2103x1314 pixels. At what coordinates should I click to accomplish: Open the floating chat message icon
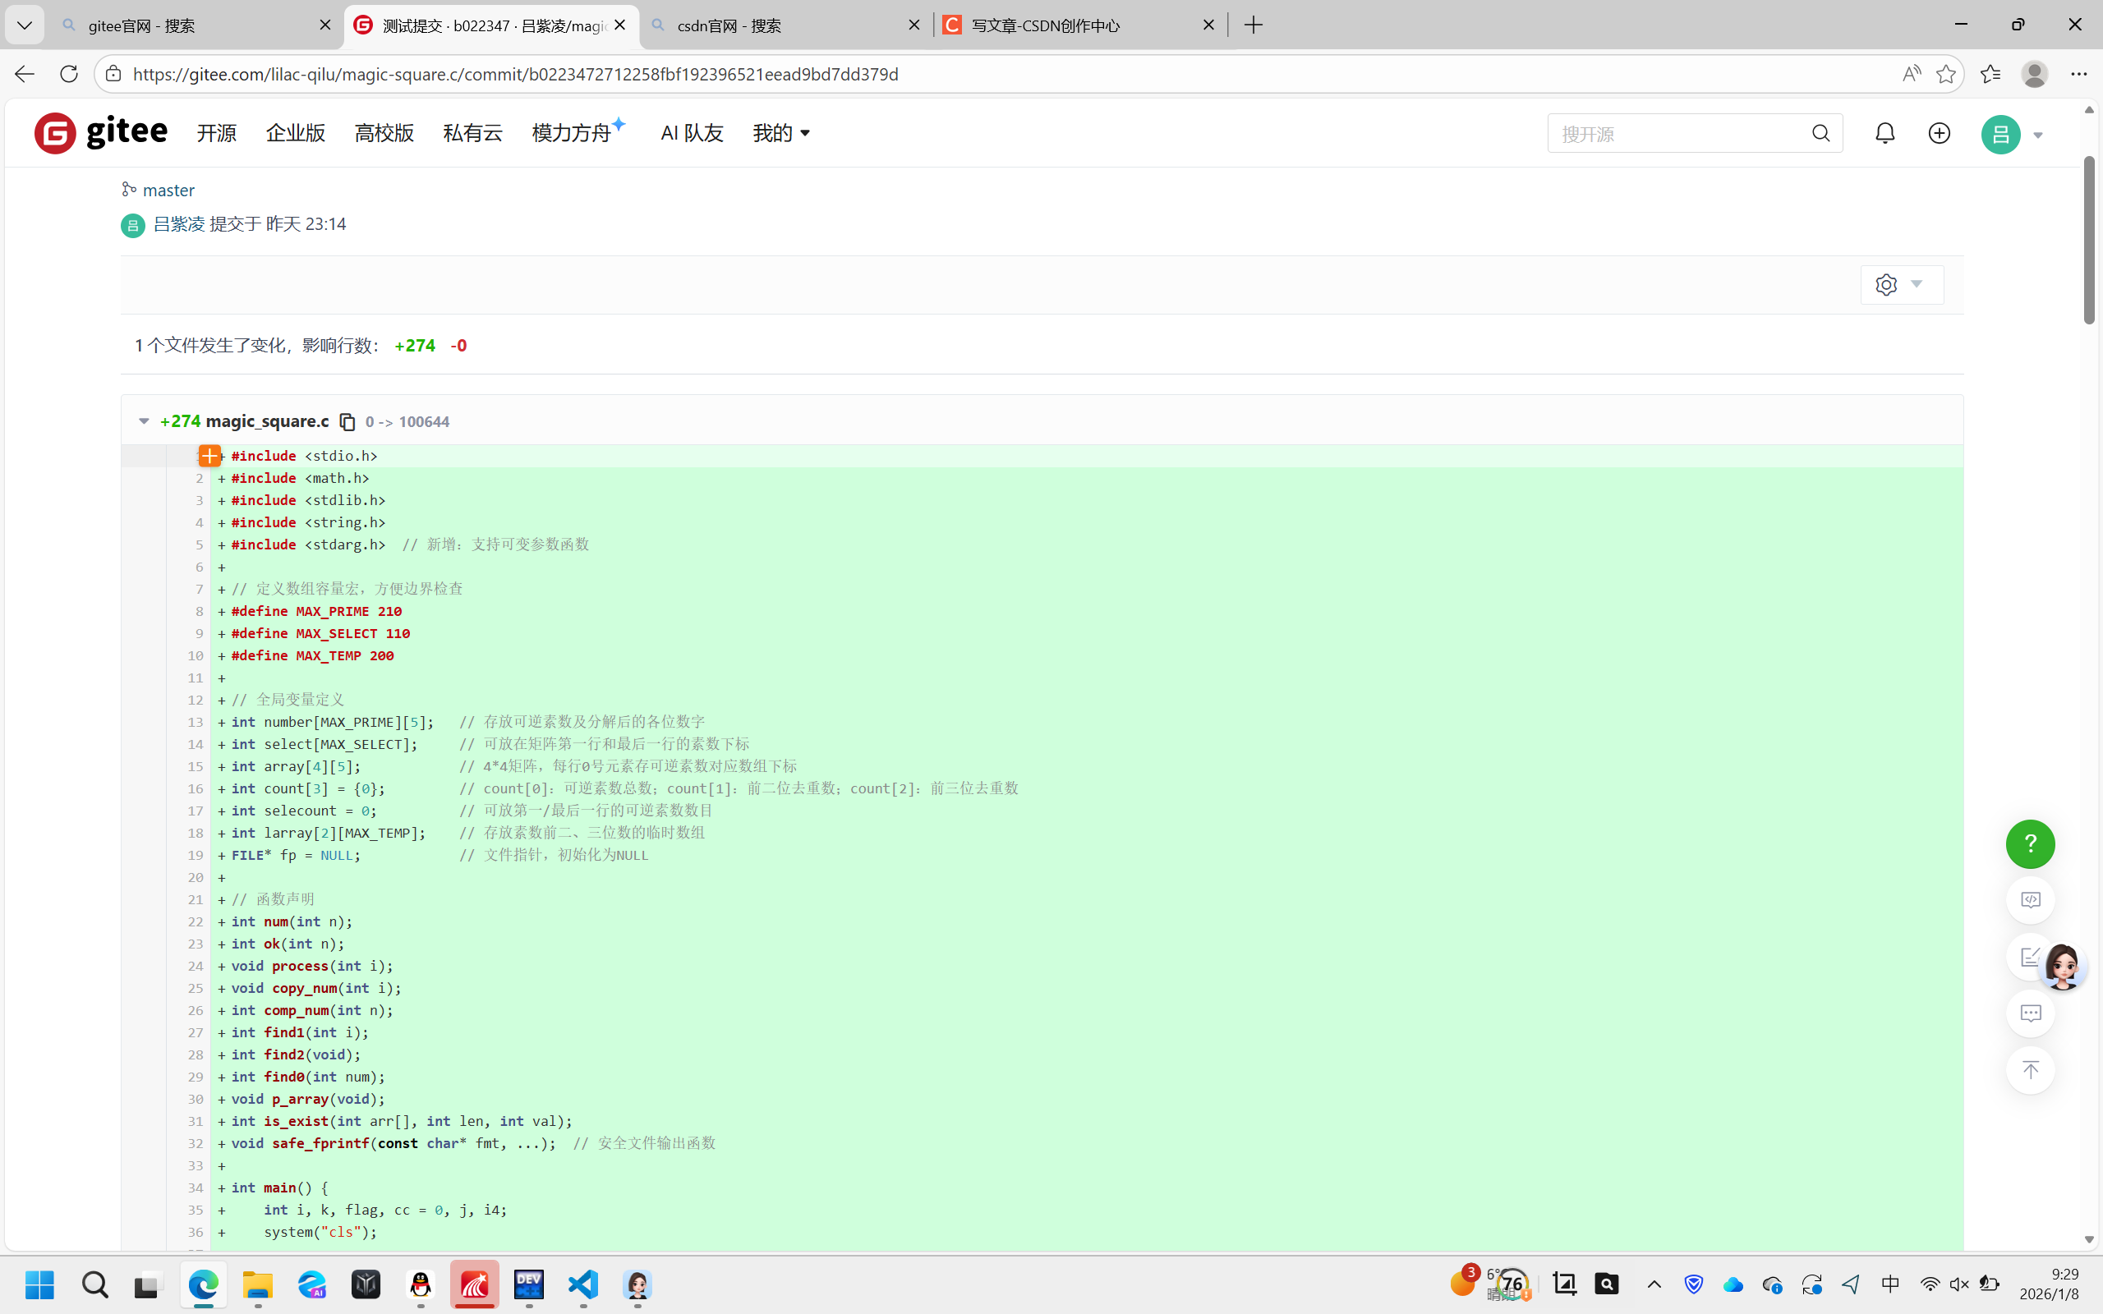[2030, 1013]
